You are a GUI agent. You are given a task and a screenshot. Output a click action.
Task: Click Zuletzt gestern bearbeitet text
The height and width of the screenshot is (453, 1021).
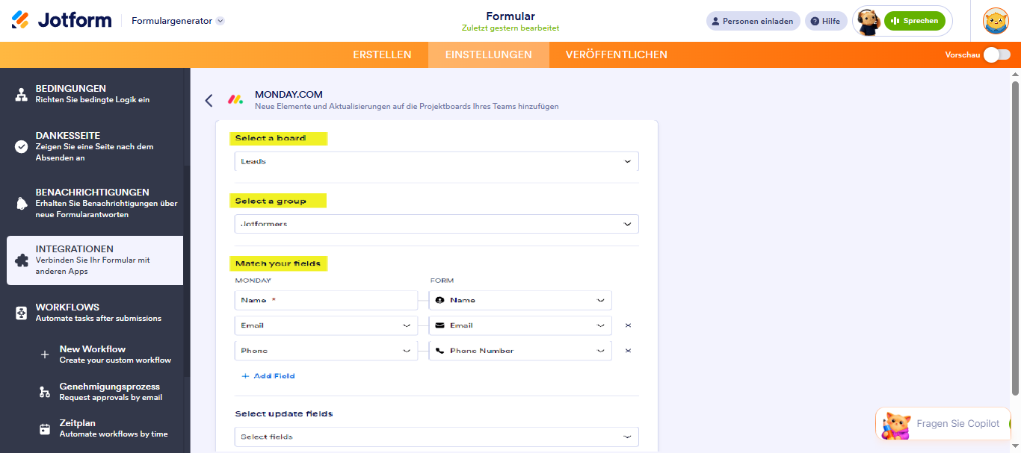point(510,28)
